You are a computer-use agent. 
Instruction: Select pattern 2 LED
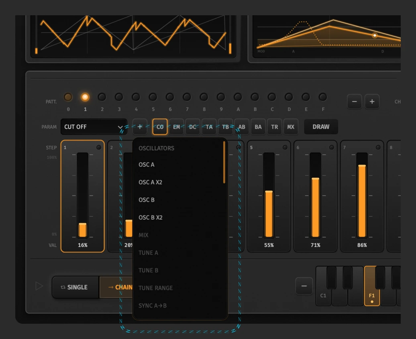(x=102, y=97)
